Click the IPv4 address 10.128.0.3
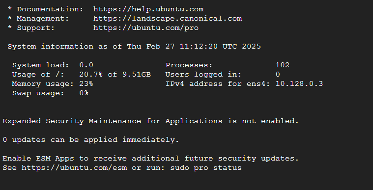Viewport: 373px width, 190px height. tap(299, 83)
